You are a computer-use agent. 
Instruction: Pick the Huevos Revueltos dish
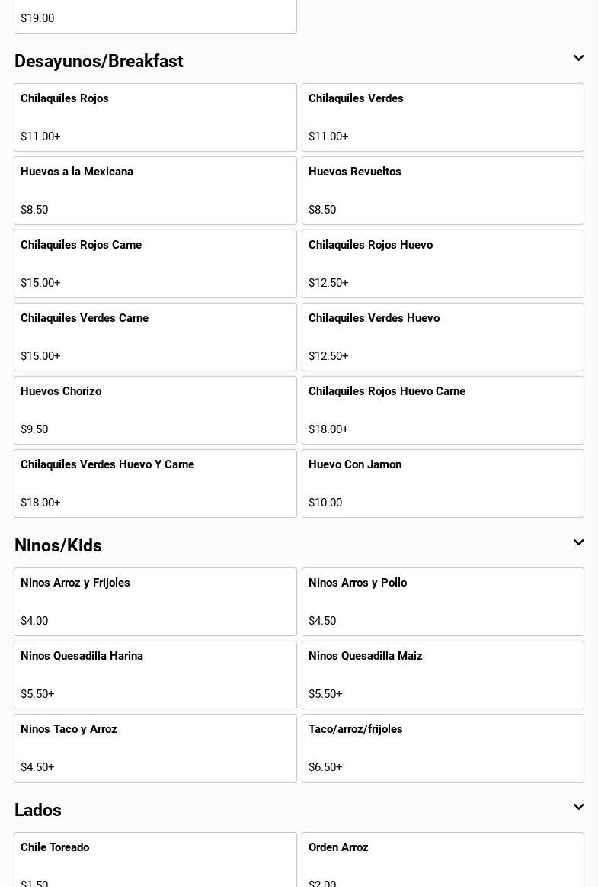pos(443,191)
